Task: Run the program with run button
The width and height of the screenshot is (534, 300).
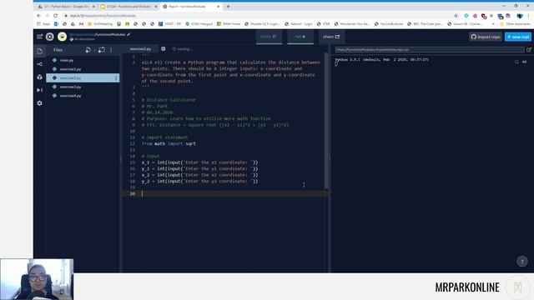Action: [x=300, y=37]
